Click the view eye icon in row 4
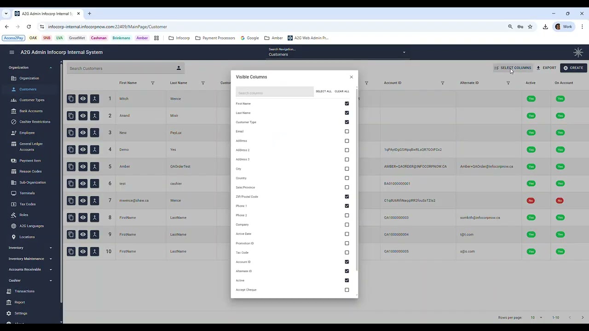Screen dimensions: 589x331 click(x=83, y=149)
